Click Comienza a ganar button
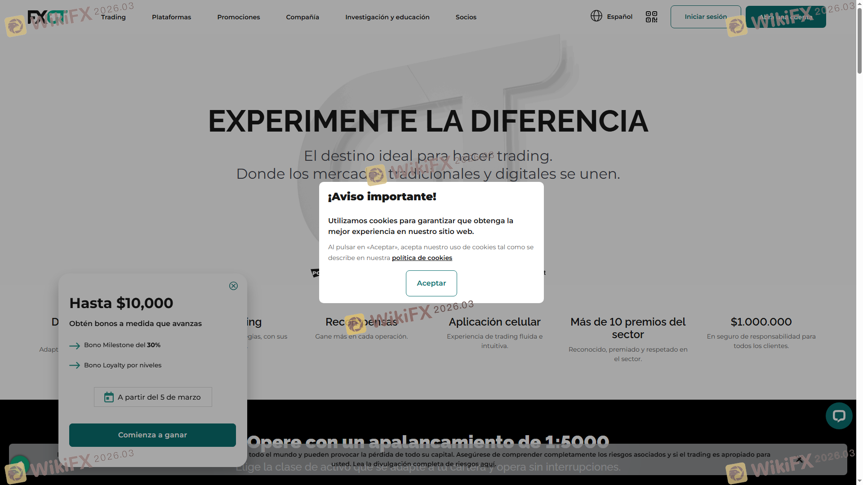863x485 pixels. pyautogui.click(x=152, y=435)
